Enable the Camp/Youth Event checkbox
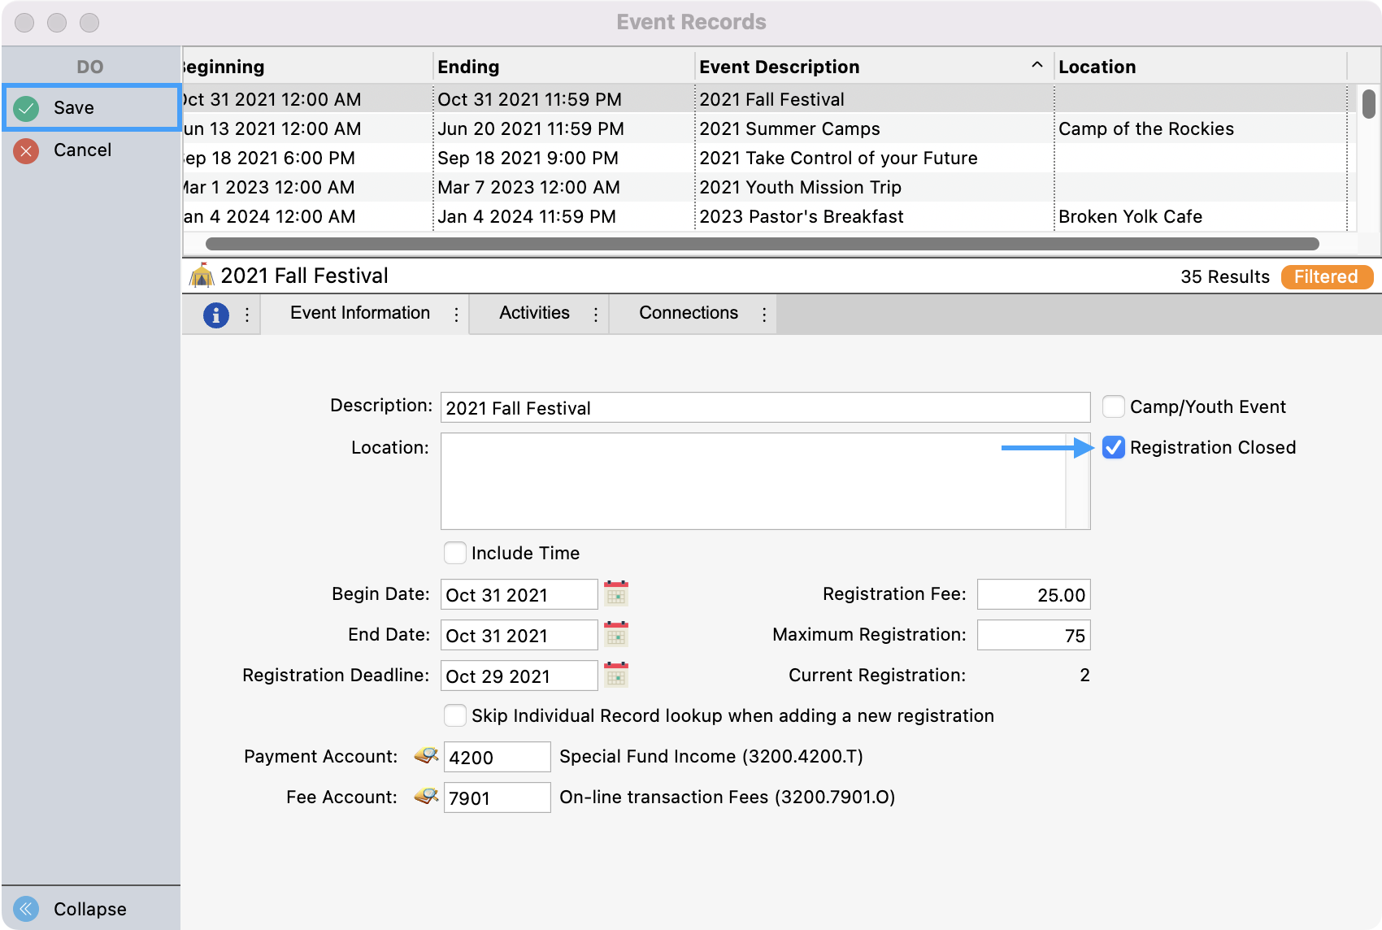The height and width of the screenshot is (930, 1382). 1113,406
